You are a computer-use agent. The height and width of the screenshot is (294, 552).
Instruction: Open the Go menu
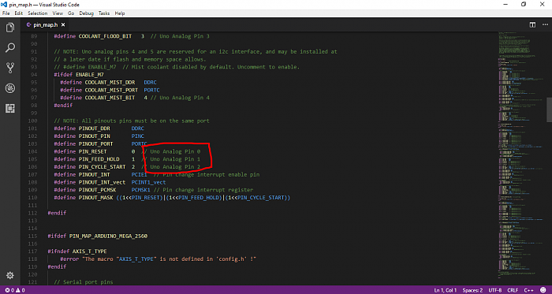[x=71, y=13]
